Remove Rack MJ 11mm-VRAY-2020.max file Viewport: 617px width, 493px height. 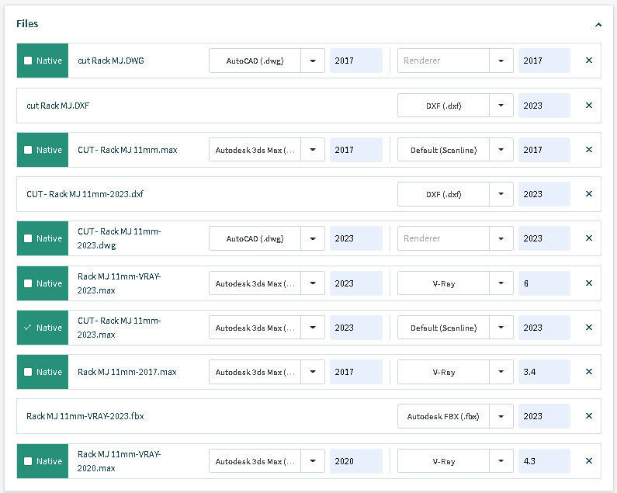coord(588,461)
